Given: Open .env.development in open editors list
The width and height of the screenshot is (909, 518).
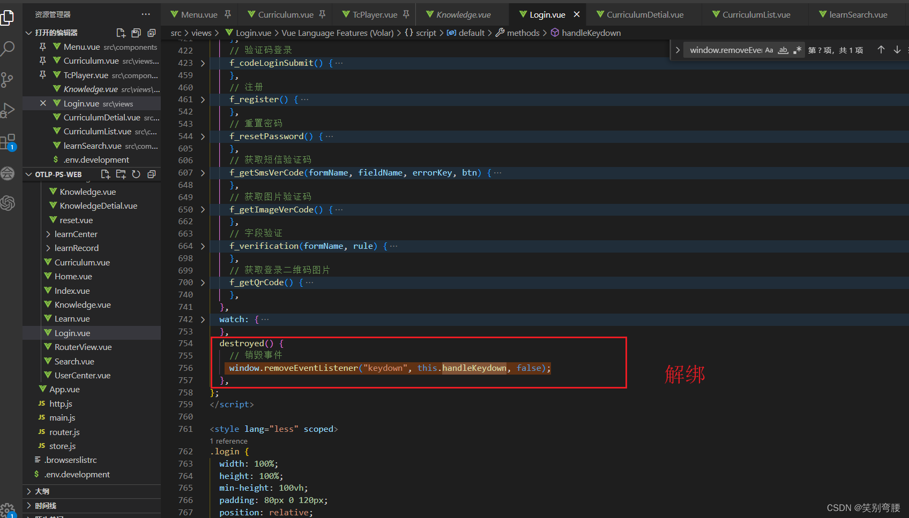Looking at the screenshot, I should [x=96, y=160].
